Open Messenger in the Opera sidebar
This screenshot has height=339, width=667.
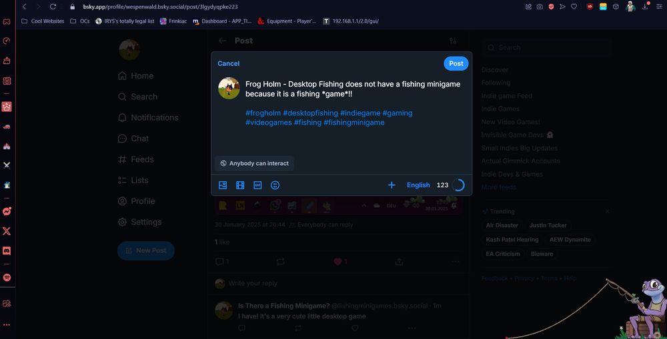(7, 211)
